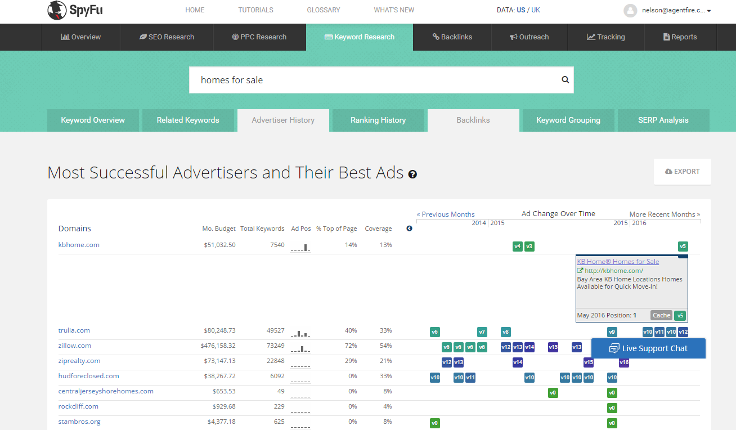The image size is (736, 430).
Task: Open rockcliff.com domain link
Action: tap(78, 406)
